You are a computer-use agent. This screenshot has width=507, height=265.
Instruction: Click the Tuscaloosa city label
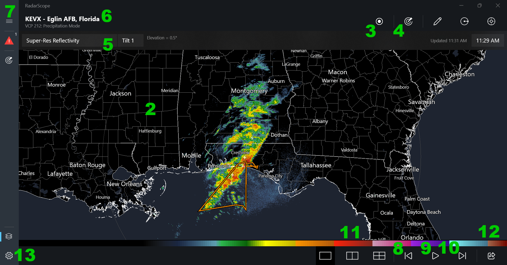[x=207, y=57]
